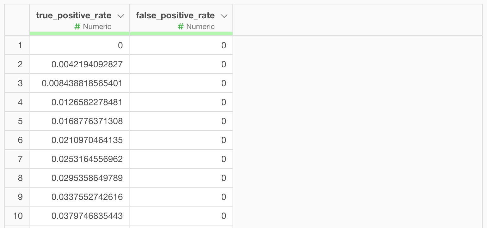Click cell with value 0.0126582278481
This screenshot has width=487, height=228.
(x=79, y=102)
